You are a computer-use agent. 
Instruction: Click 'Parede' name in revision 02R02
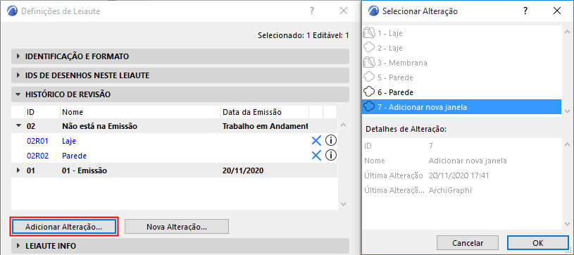coord(75,156)
